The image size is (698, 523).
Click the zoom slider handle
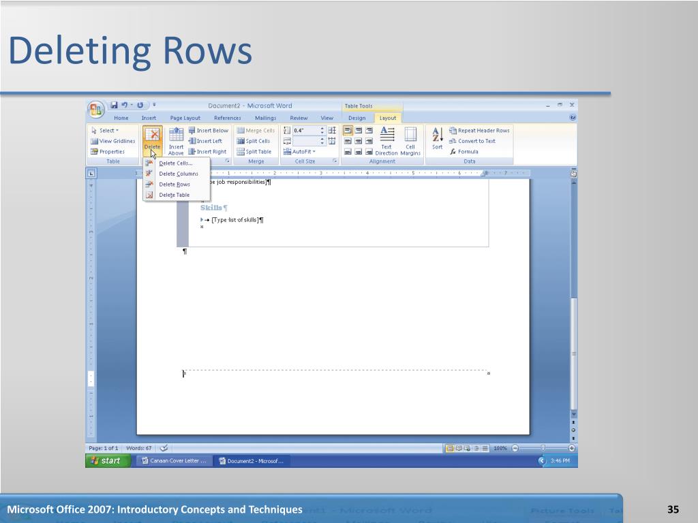coord(543,448)
